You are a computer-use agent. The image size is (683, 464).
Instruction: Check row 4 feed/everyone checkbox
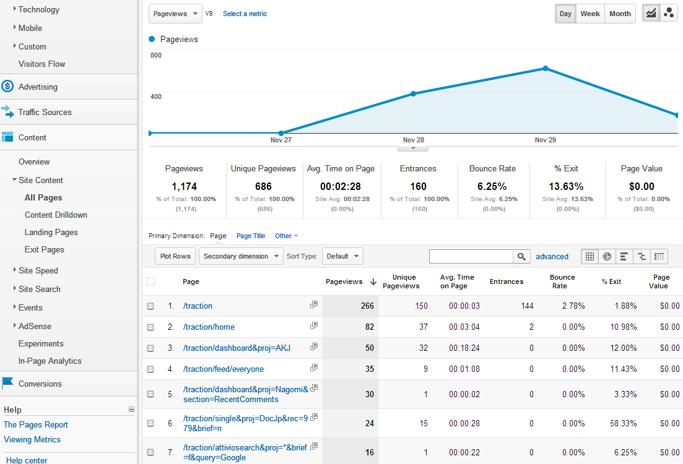click(x=150, y=369)
